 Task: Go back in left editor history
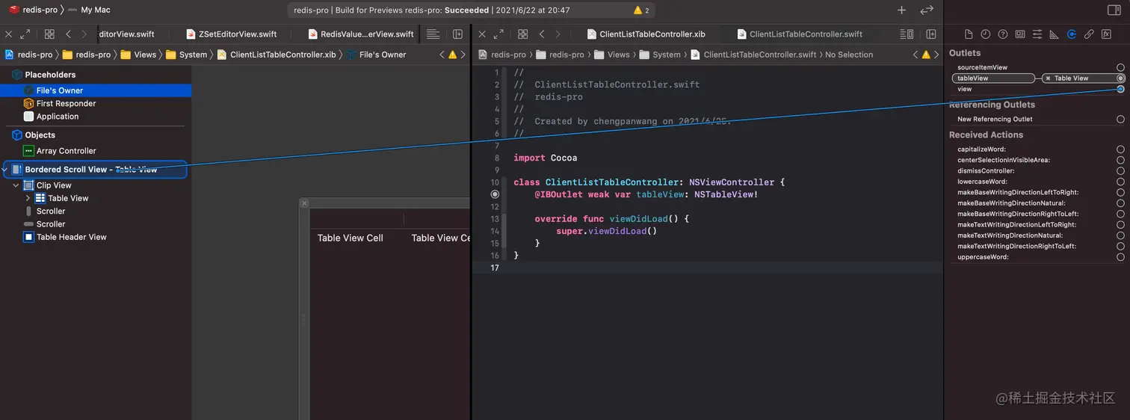pyautogui.click(x=68, y=34)
